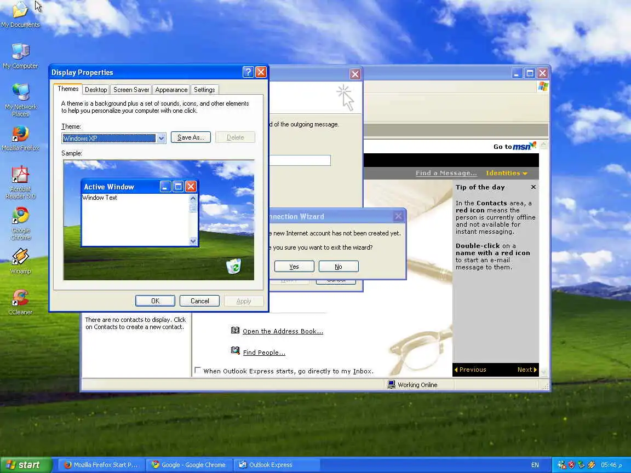
Task: Open the My Documents desktop icon
Action: (20, 14)
